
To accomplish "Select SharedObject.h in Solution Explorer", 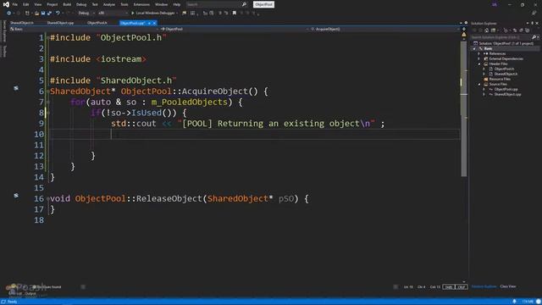I will point(506,74).
